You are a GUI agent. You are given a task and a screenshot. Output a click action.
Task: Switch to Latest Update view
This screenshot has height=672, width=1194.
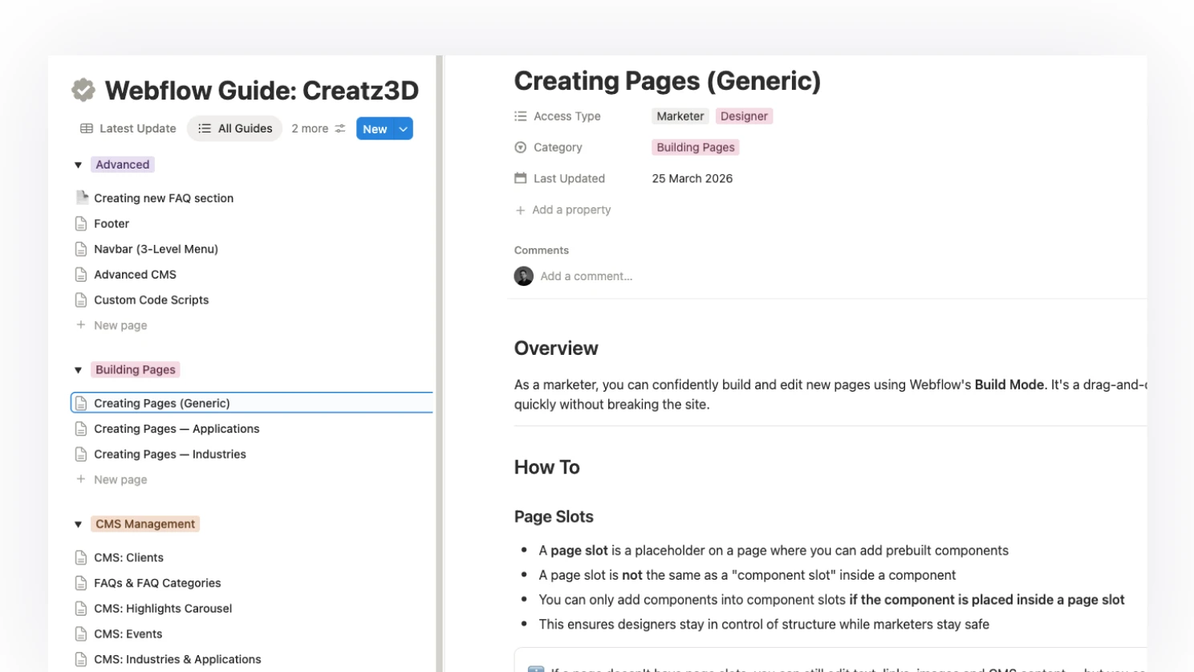tap(128, 128)
